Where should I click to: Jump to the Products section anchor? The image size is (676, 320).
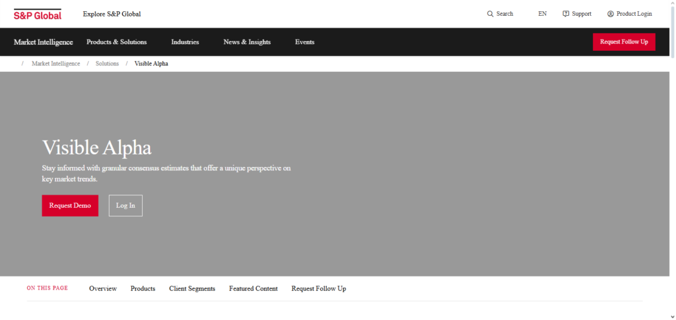(143, 289)
